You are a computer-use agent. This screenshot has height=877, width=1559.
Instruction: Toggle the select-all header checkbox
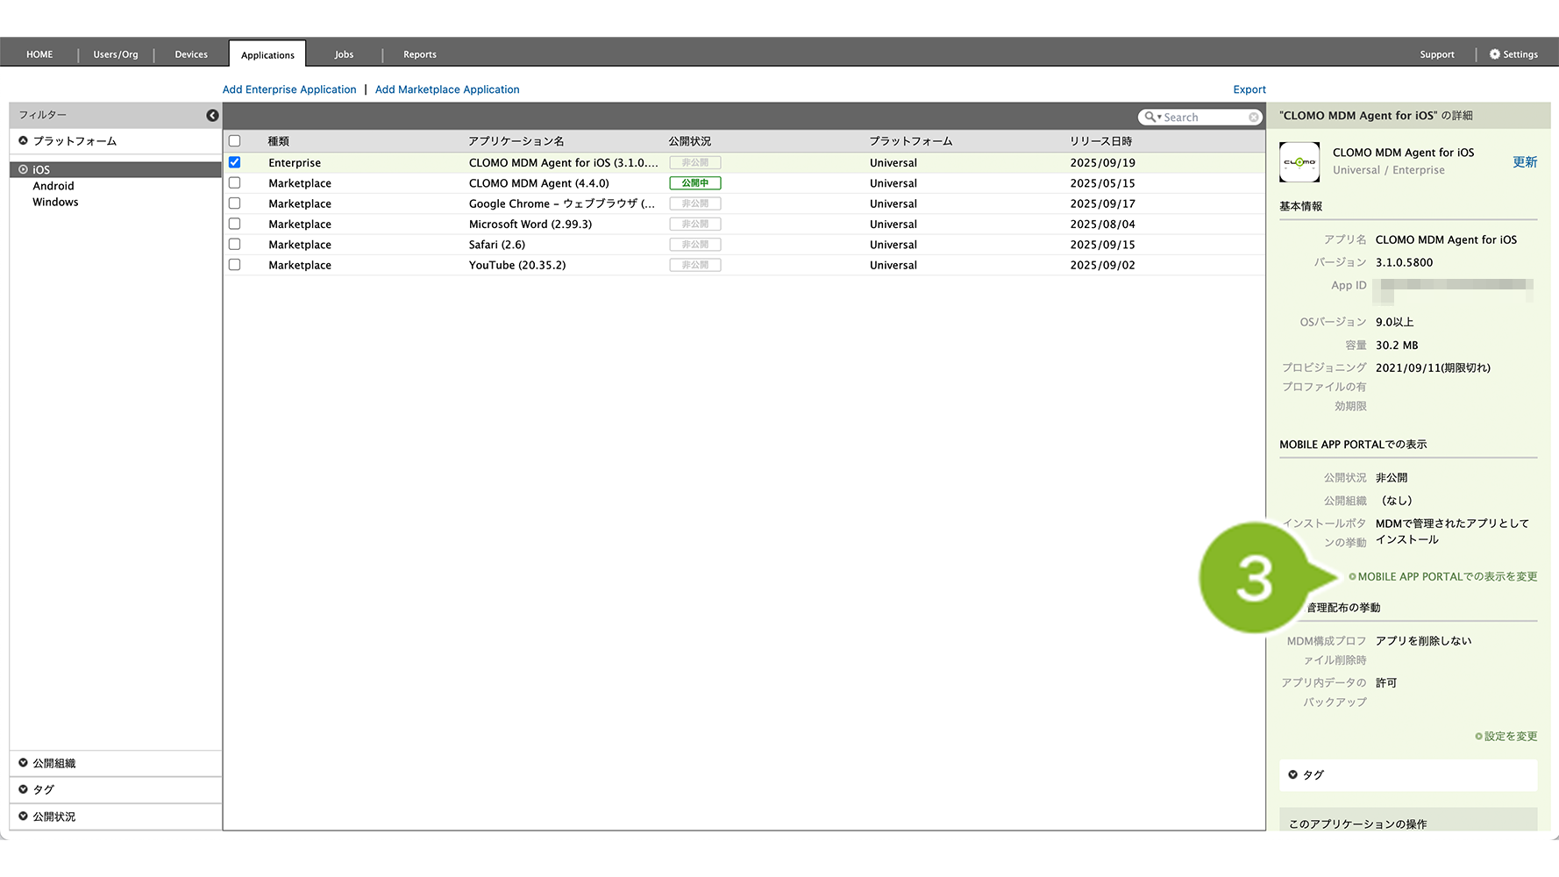click(234, 141)
